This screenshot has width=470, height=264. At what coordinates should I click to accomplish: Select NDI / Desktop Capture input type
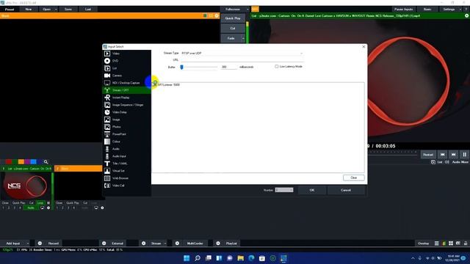126,83
